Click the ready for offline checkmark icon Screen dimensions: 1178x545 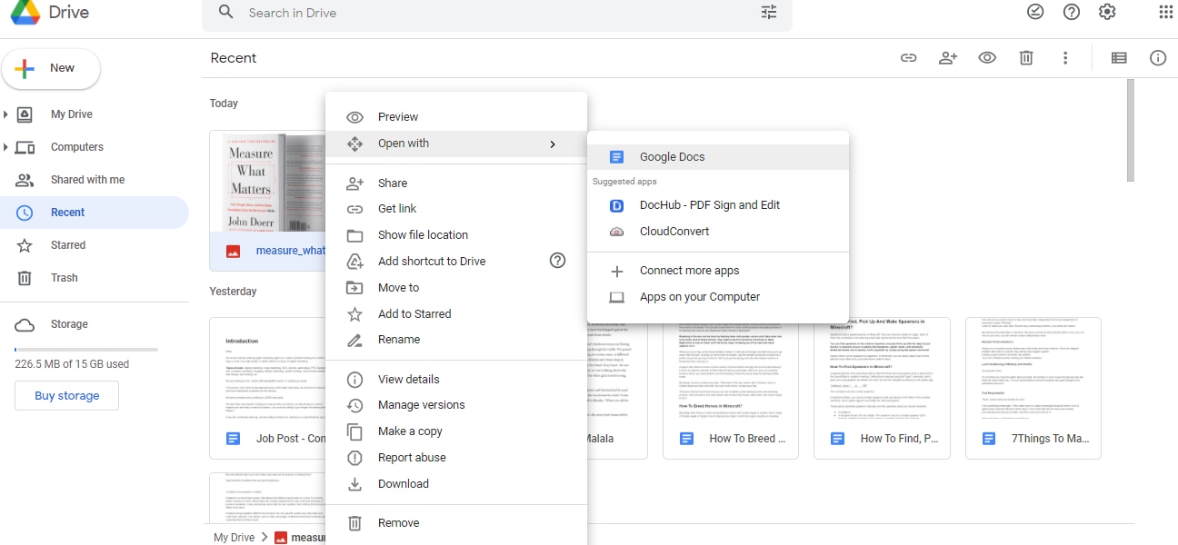tap(1035, 12)
